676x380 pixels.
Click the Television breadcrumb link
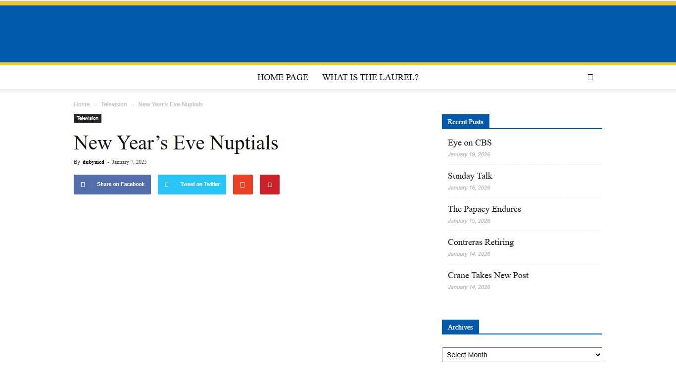point(114,104)
